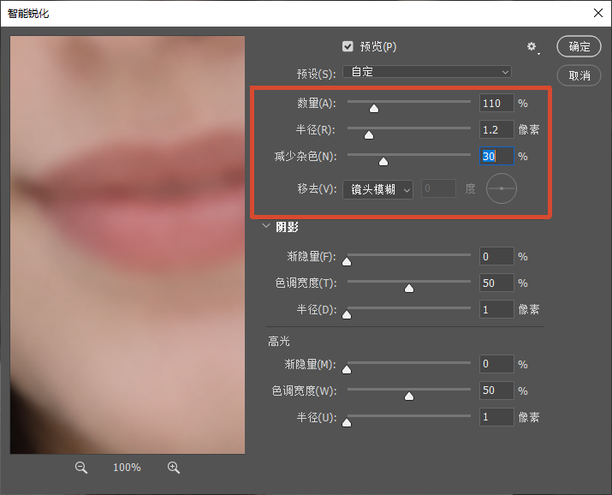Toggle the 预览(P) checkbox
612x495 pixels.
click(x=348, y=46)
